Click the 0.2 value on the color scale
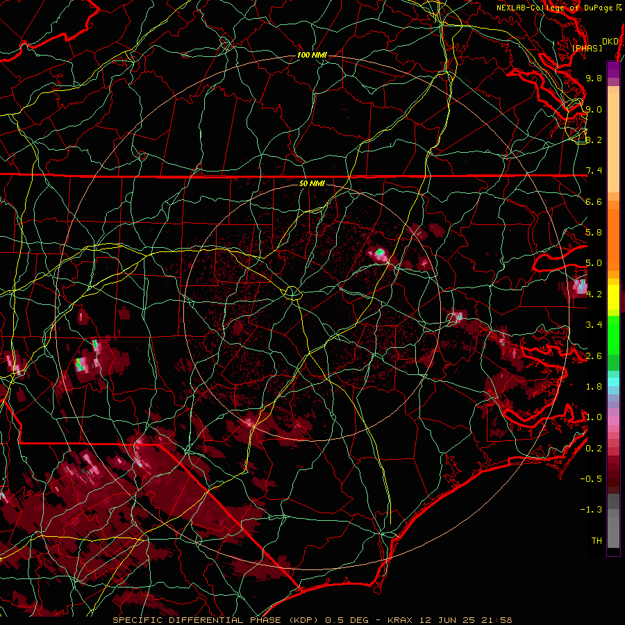This screenshot has height=625, width=625. point(594,449)
